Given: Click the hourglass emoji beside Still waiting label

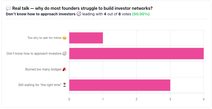Looking at the screenshot, I should tap(64, 85).
